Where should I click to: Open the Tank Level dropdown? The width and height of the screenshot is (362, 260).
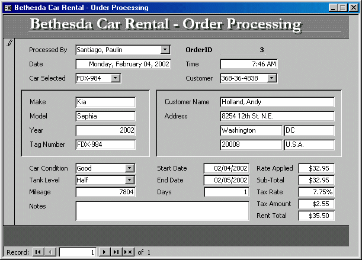click(x=130, y=180)
